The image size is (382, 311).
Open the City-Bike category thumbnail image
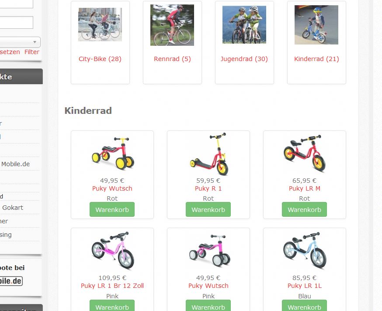pyautogui.click(x=100, y=24)
